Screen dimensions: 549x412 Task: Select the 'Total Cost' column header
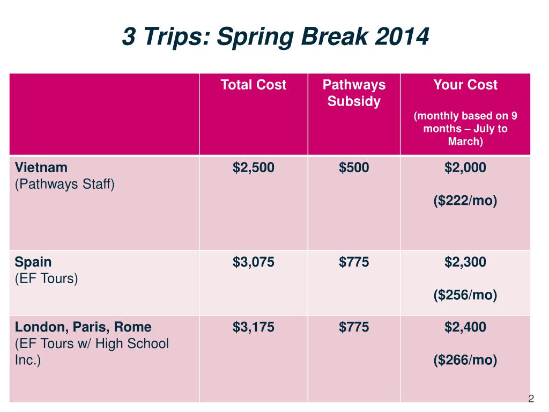(254, 84)
